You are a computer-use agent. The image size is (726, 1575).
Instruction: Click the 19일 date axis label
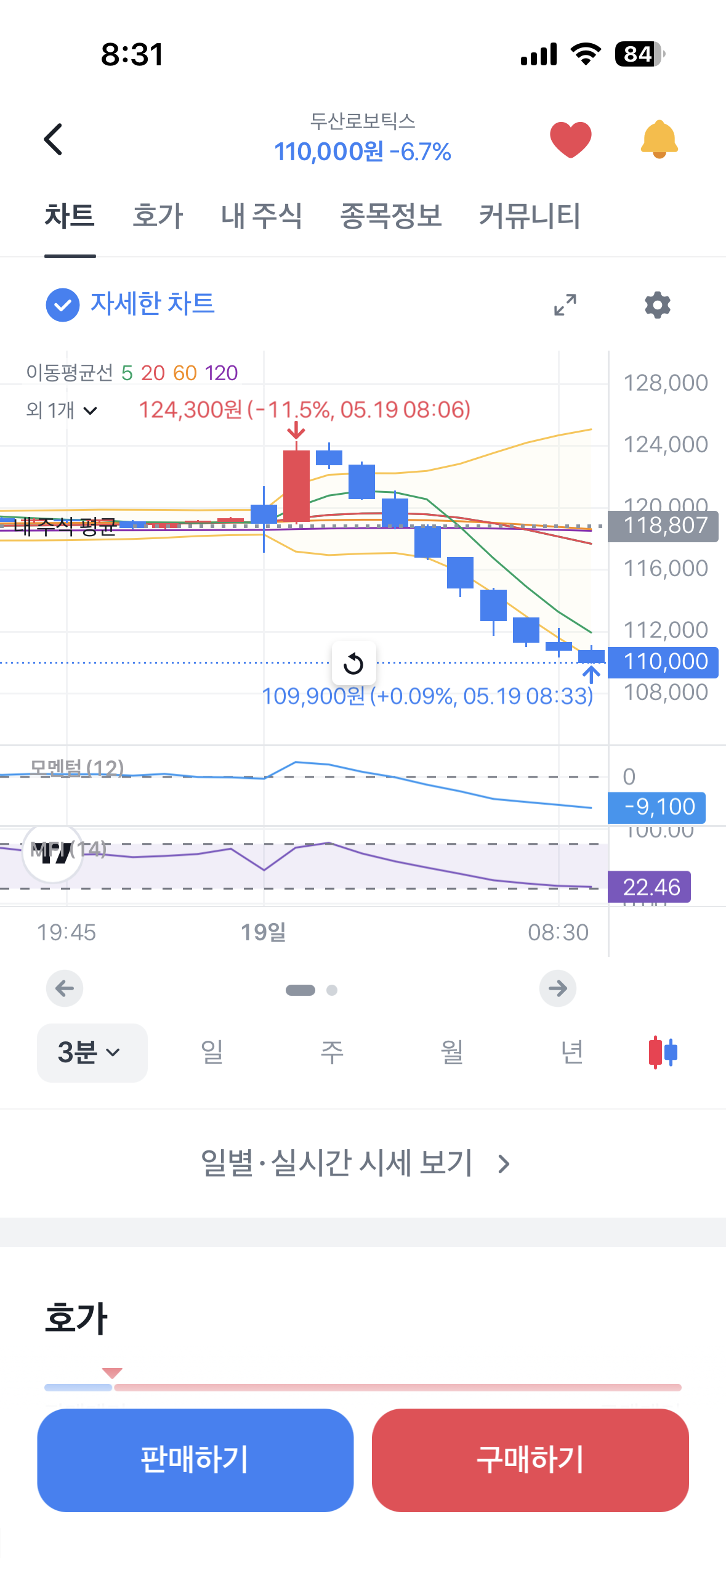(x=264, y=932)
